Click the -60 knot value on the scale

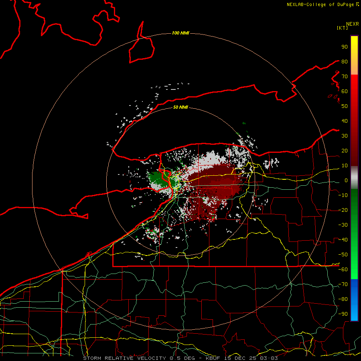pos(343,270)
